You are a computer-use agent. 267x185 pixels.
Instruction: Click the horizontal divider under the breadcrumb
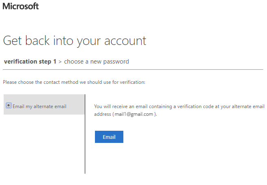(x=133, y=69)
